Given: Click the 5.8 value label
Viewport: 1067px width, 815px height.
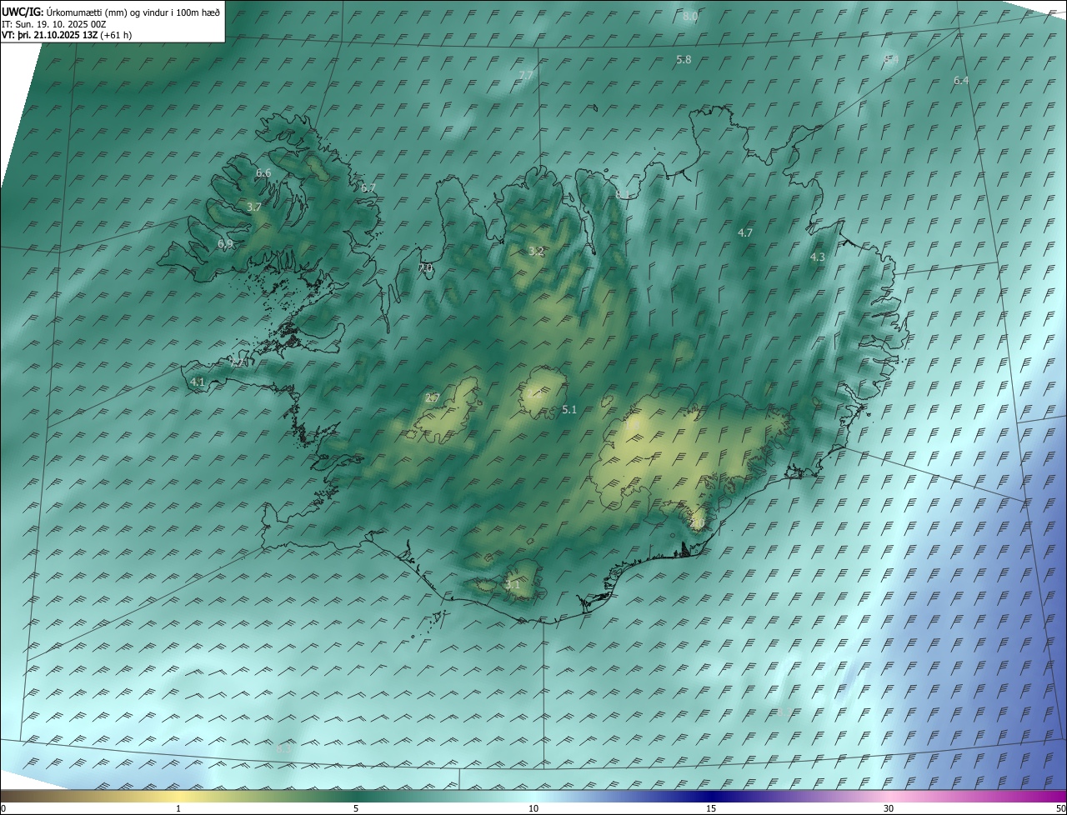Looking at the screenshot, I should (684, 60).
